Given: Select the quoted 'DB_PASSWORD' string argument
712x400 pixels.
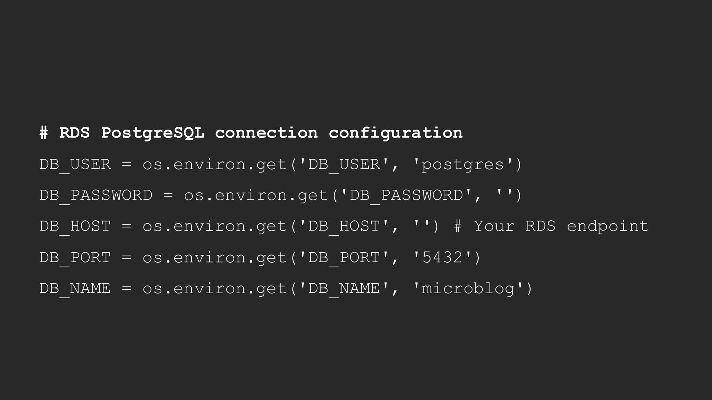Looking at the screenshot, I should (x=406, y=196).
